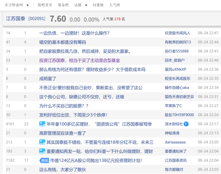Visit author 江苏国泰资讯 profile

click(176, 160)
